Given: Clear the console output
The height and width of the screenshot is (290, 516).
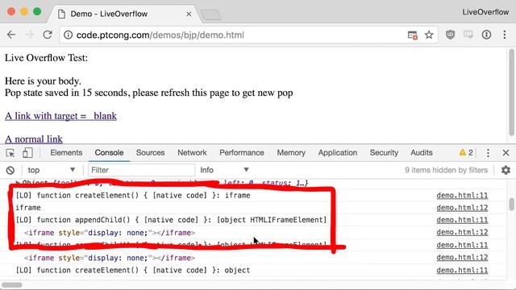Looking at the screenshot, I should coord(10,170).
